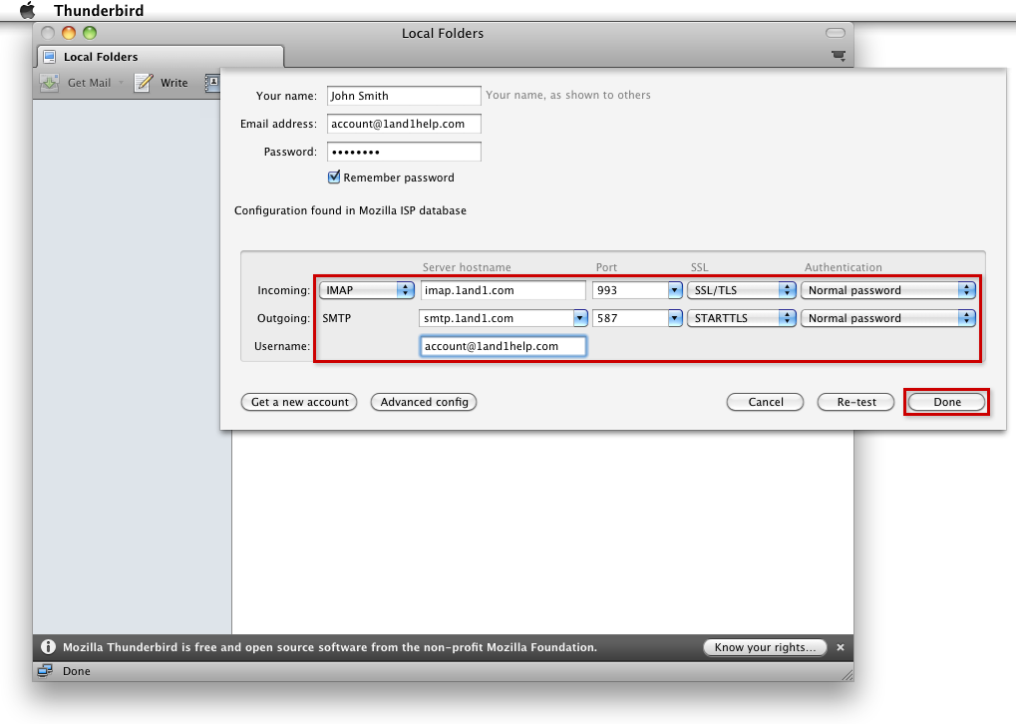
Task: Click the Get Mail download icon
Action: [49, 83]
